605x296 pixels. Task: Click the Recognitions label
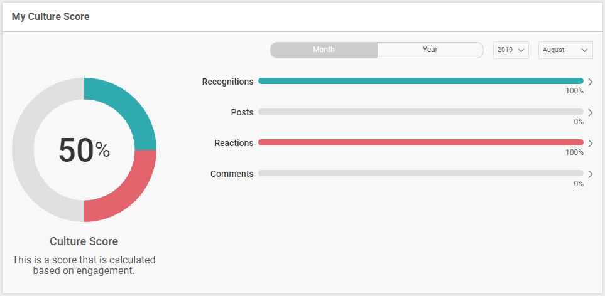(x=227, y=82)
